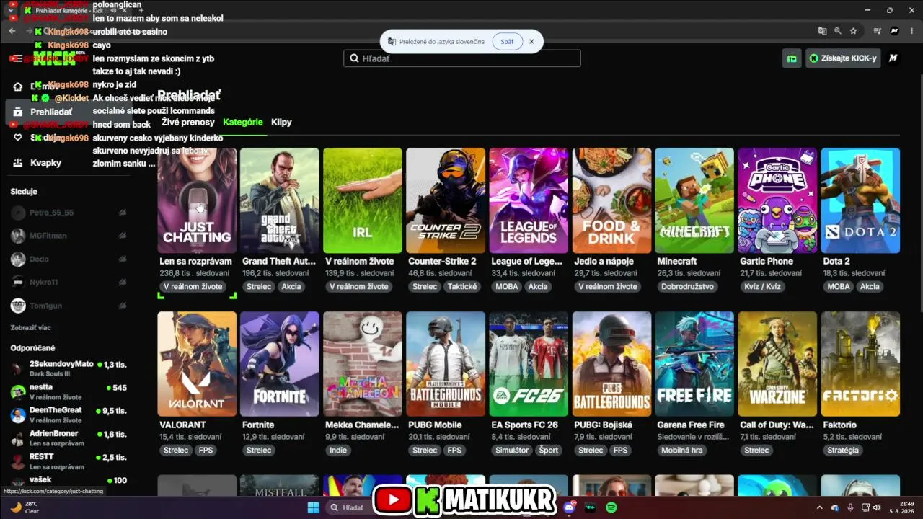Viewport: 923px width, 519px height.
Task: Open the Counter-Strike 2 category thumbnail
Action: 446,200
